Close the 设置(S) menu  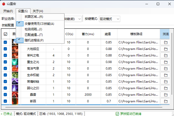tap(23, 11)
